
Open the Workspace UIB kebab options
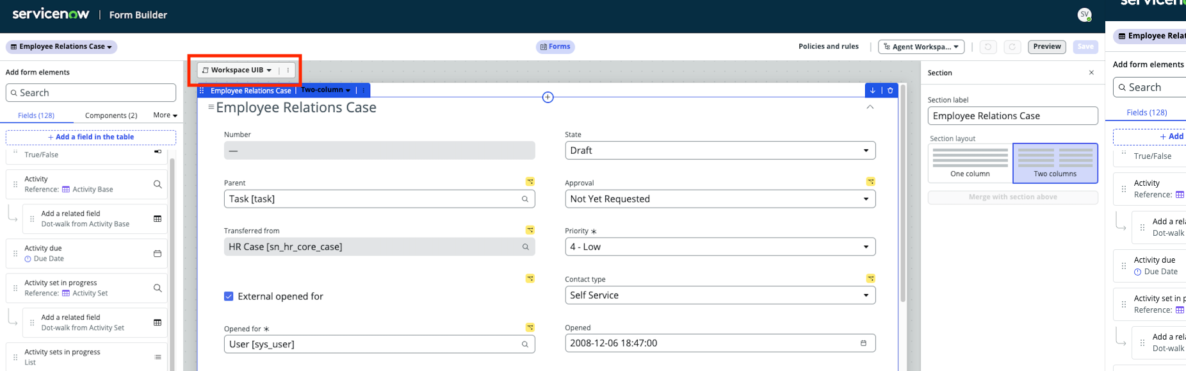(x=288, y=70)
